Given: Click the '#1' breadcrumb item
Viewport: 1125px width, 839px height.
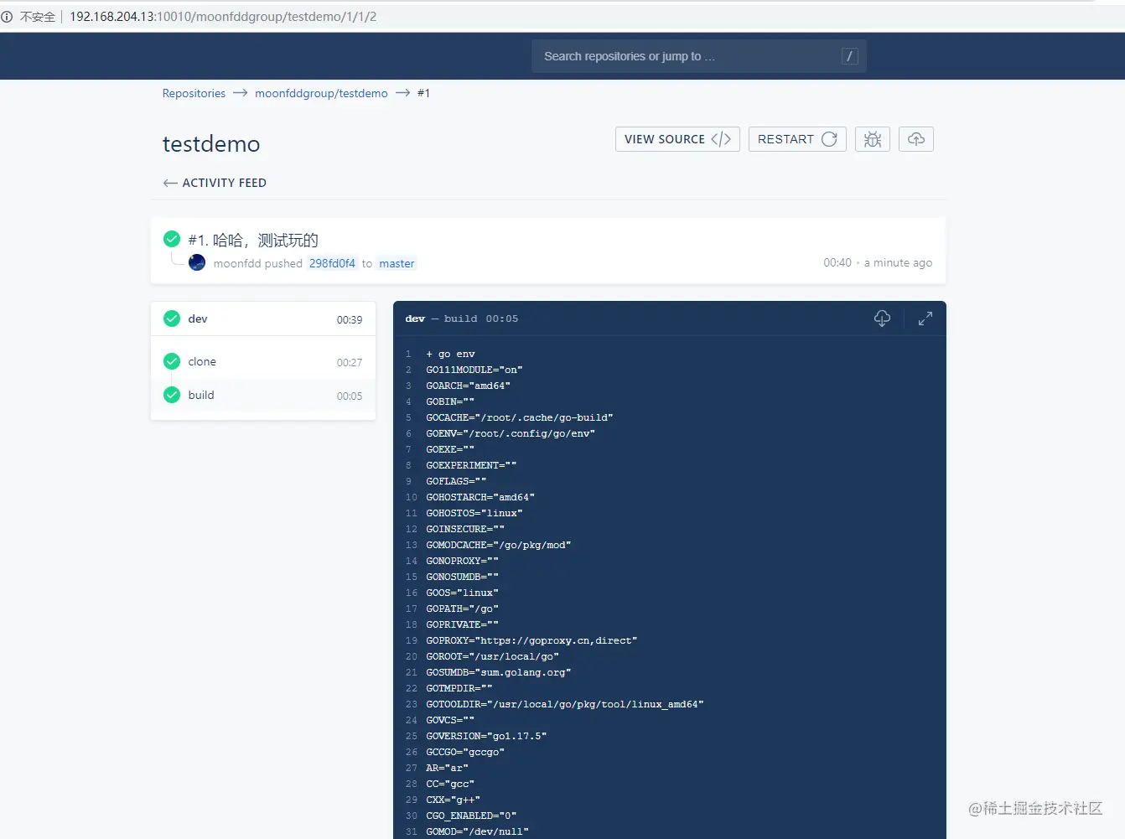Looking at the screenshot, I should pos(423,93).
